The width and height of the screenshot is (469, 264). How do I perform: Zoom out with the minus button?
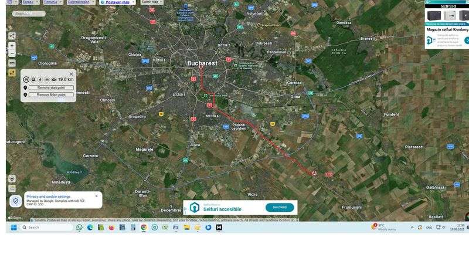[x=12, y=53]
